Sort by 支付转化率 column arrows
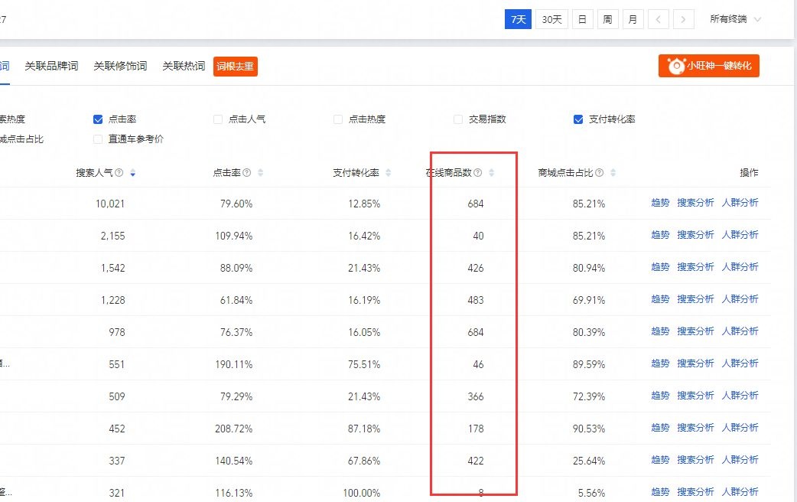Screen dimensions: 797x502 pyautogui.click(x=389, y=173)
